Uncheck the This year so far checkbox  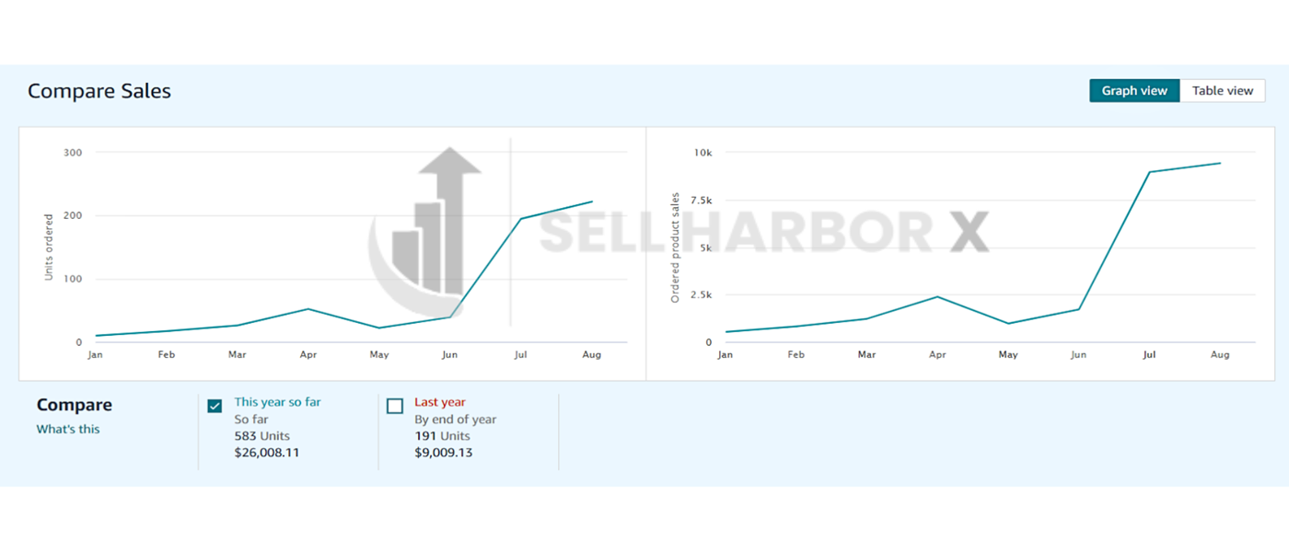click(215, 406)
